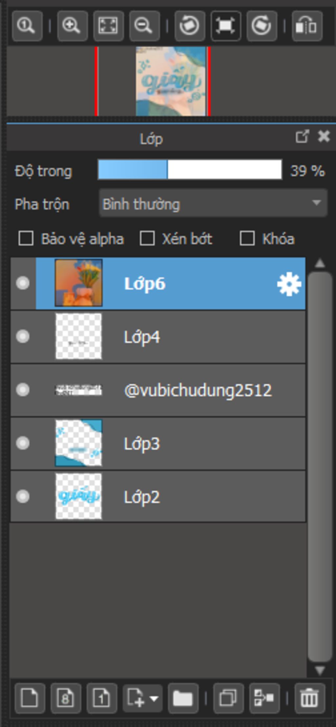This screenshot has height=727, width=336.
Task: Enable the Bảo vệ alpha checkbox
Action: click(x=26, y=238)
